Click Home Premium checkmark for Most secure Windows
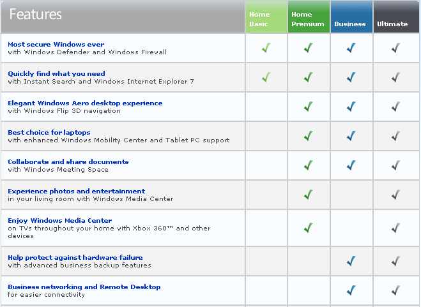The width and height of the screenshot is (421, 307). coord(308,48)
